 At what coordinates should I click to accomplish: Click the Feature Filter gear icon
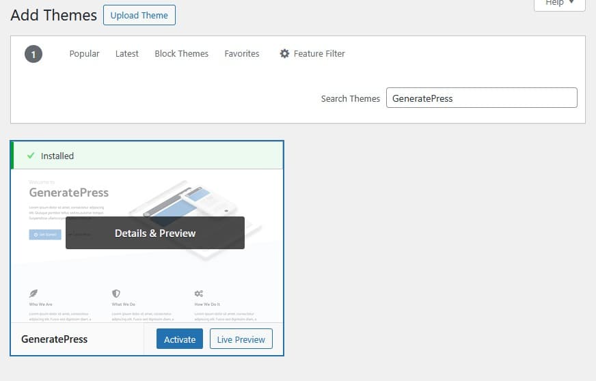(284, 53)
